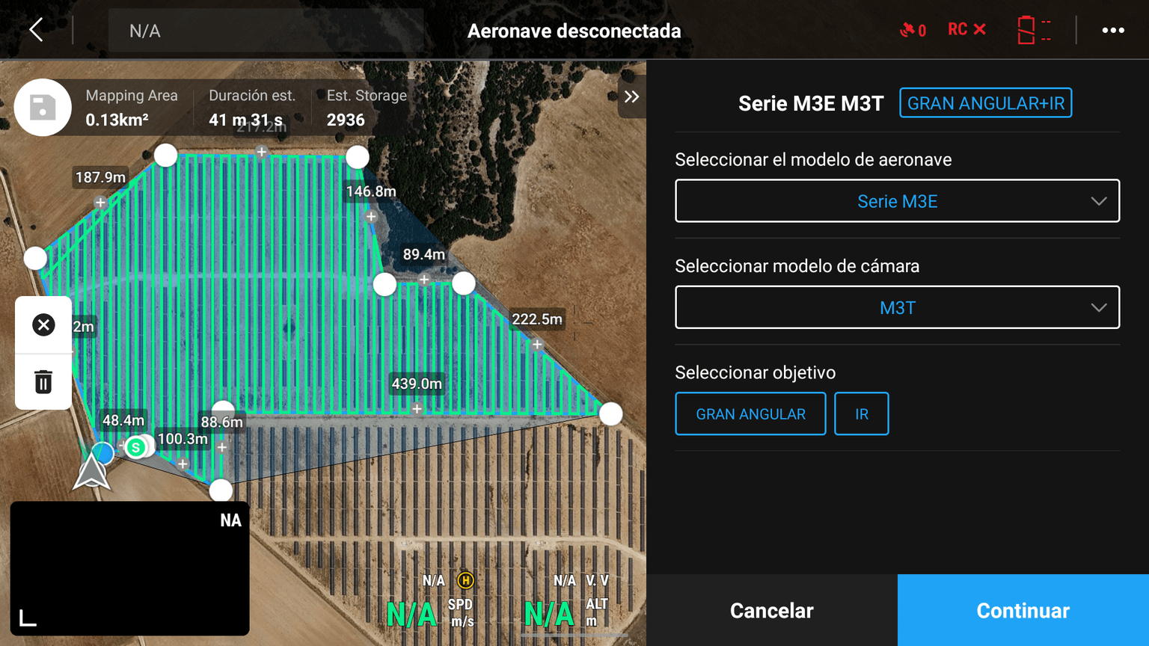The height and width of the screenshot is (646, 1149).
Task: Check the RC disconnected status icon
Action: 966,29
